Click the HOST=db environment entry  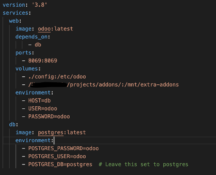tap(40, 101)
